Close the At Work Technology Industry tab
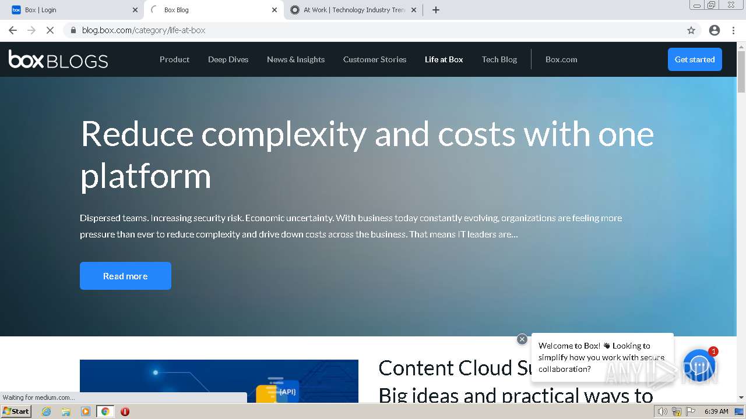 tap(414, 10)
